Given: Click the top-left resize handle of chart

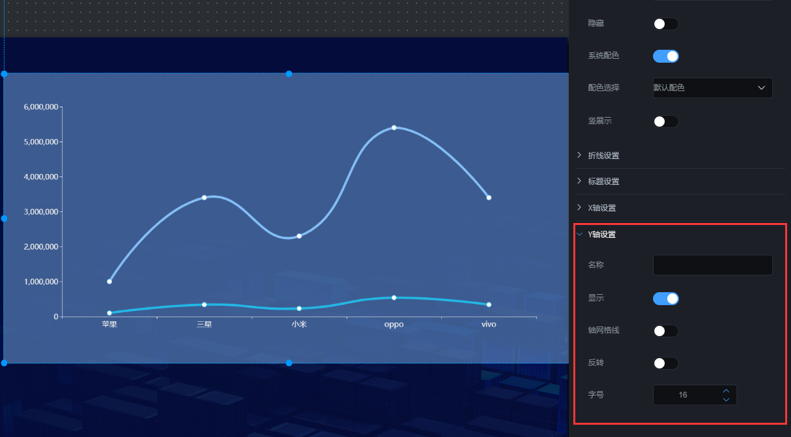Looking at the screenshot, I should [4, 74].
